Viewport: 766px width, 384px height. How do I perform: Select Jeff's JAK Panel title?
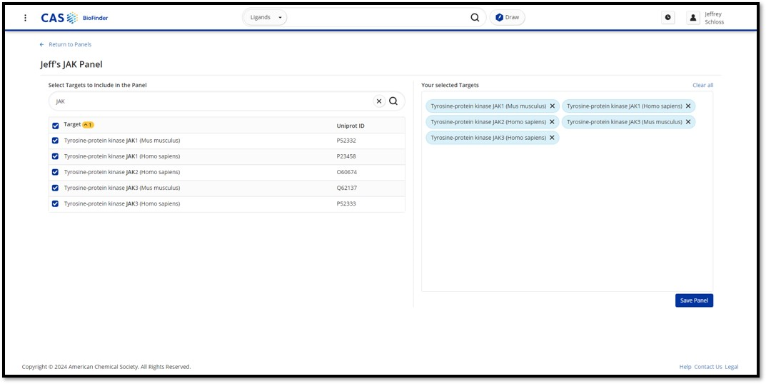71,64
